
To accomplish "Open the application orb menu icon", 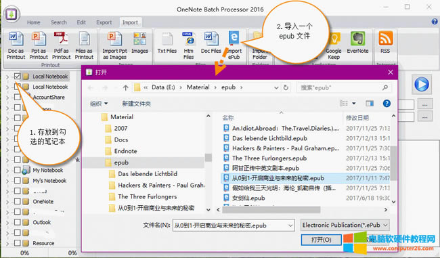I will [x=12, y=14].
